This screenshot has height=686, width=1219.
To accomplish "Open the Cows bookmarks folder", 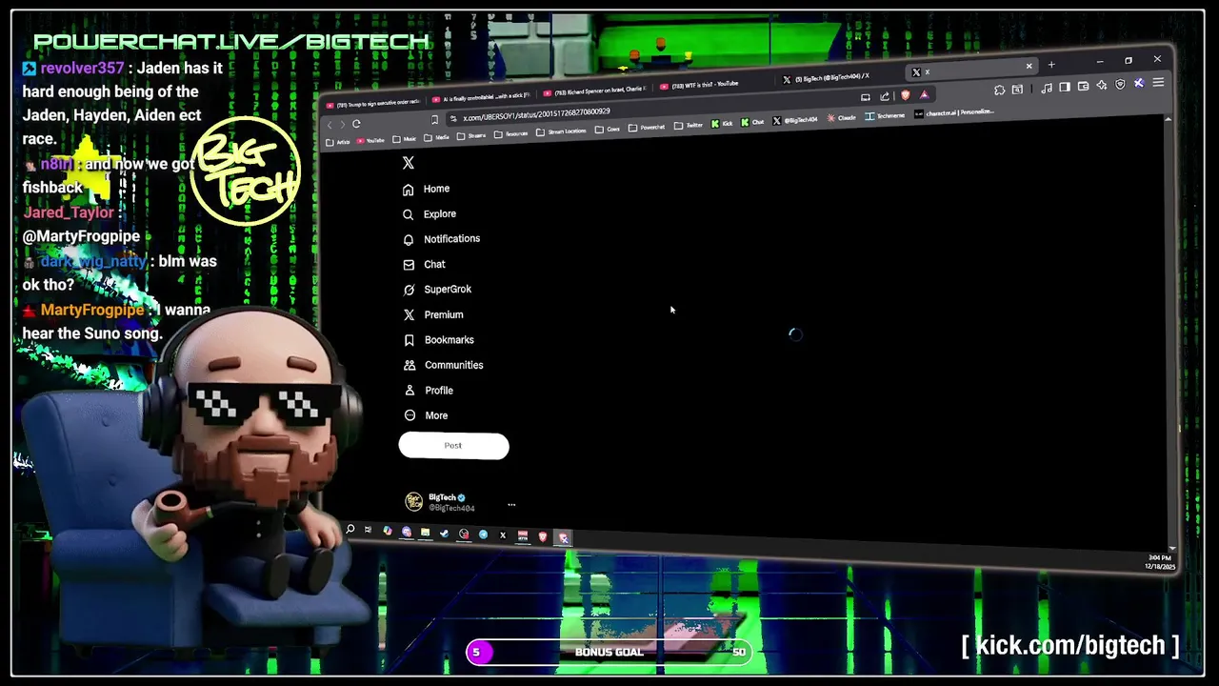I will tap(607, 130).
